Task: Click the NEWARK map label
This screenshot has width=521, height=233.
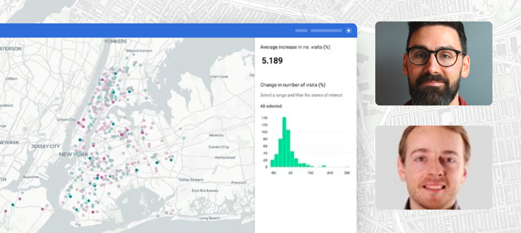Action: pyautogui.click(x=9, y=143)
